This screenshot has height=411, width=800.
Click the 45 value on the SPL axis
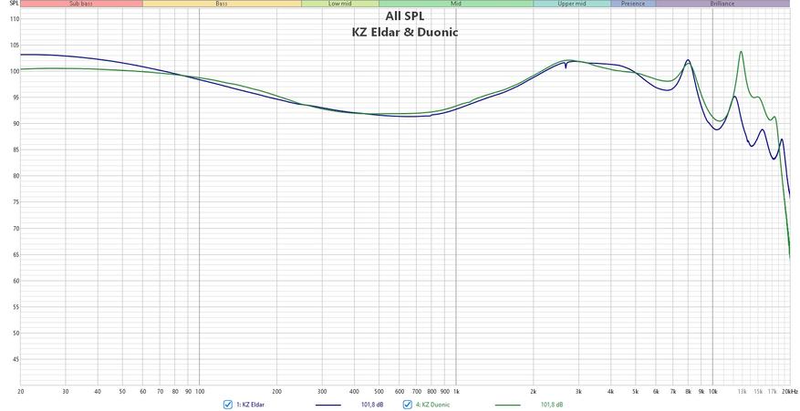15,359
